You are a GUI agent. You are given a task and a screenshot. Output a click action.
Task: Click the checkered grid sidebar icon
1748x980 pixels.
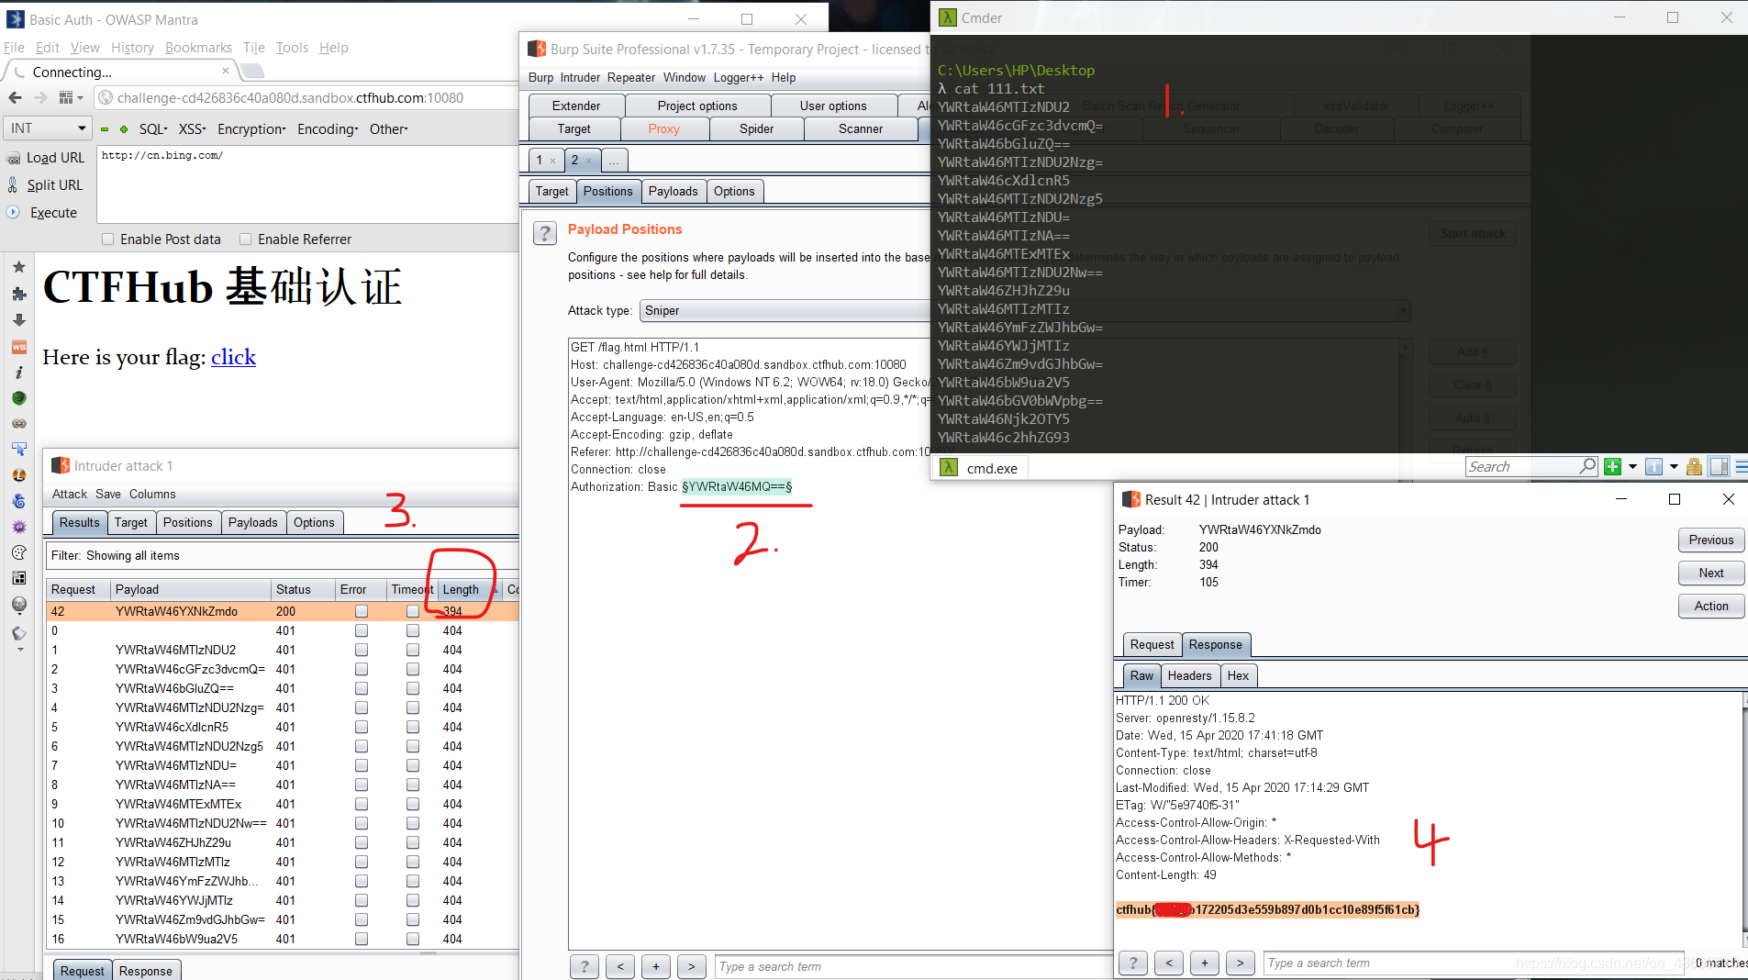(18, 578)
